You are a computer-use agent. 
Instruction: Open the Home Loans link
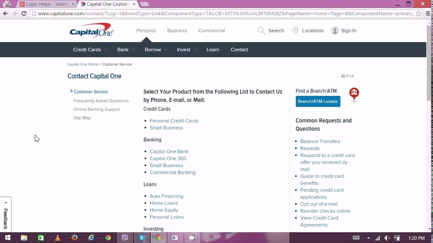tap(164, 203)
